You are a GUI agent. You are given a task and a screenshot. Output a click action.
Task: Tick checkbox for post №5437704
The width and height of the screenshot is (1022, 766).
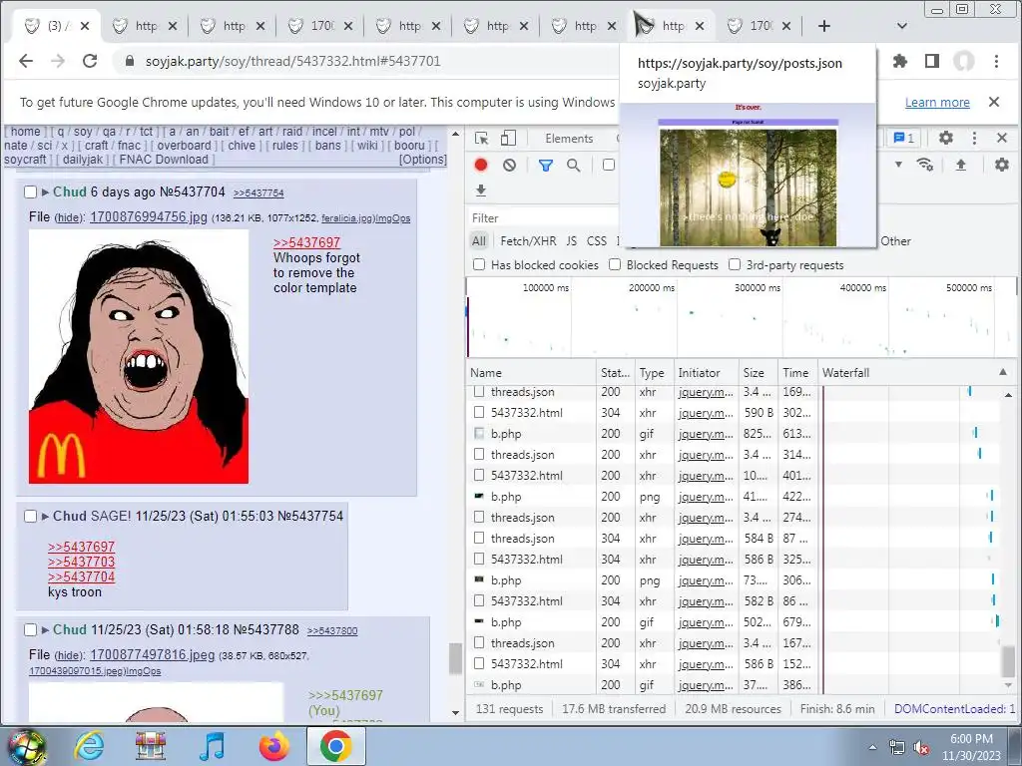(x=30, y=192)
